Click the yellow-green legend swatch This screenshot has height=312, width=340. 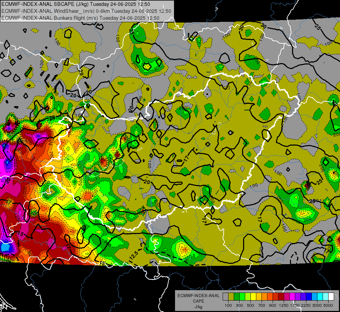(248, 297)
